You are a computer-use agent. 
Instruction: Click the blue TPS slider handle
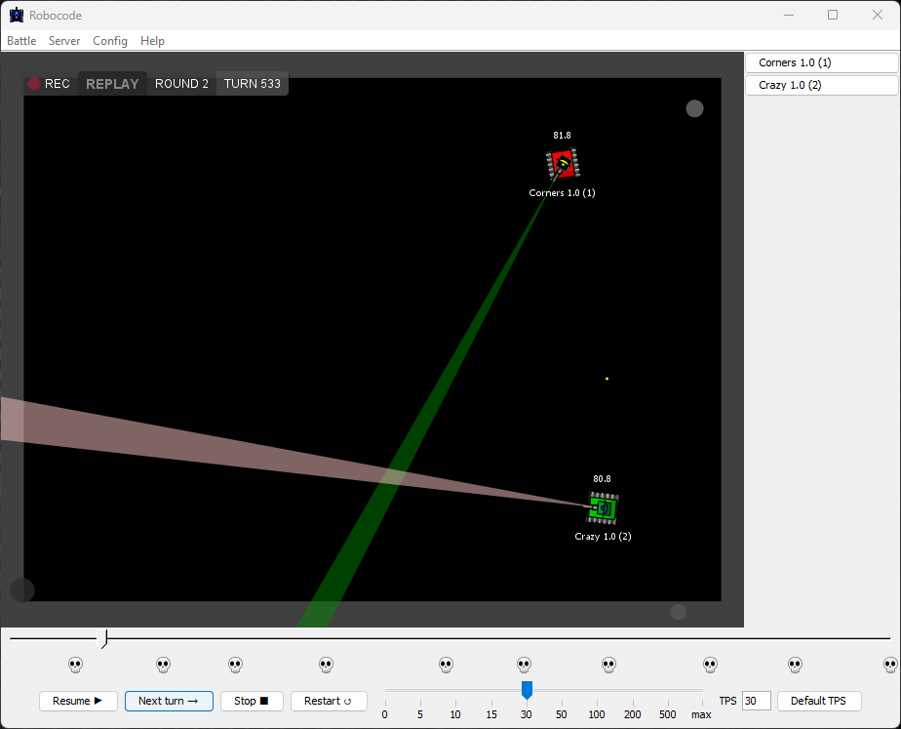coord(527,690)
